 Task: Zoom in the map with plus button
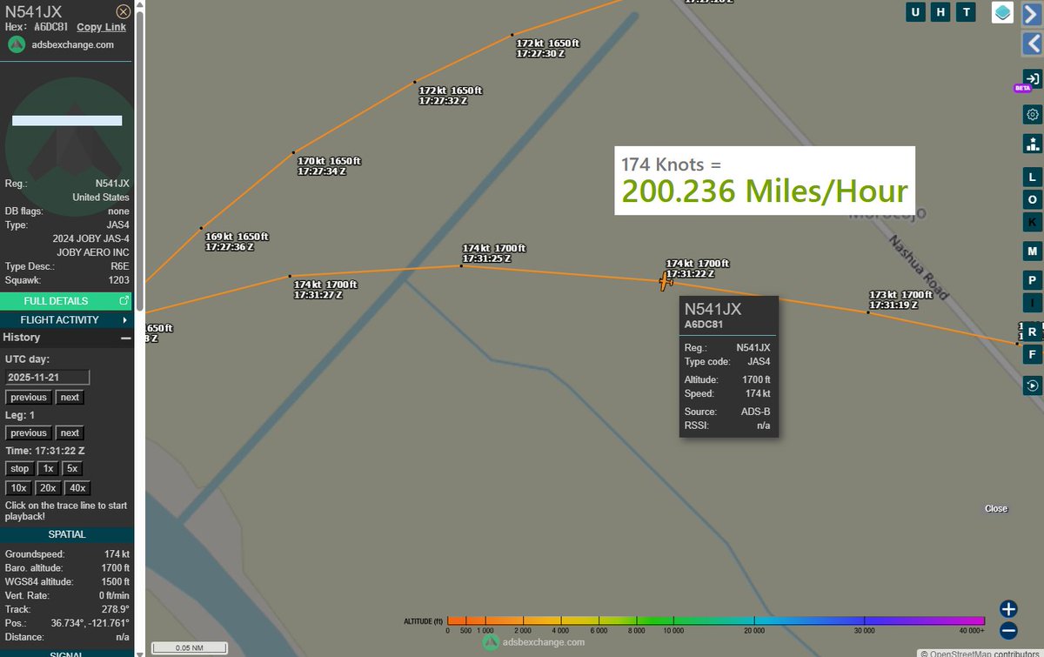tap(1008, 609)
